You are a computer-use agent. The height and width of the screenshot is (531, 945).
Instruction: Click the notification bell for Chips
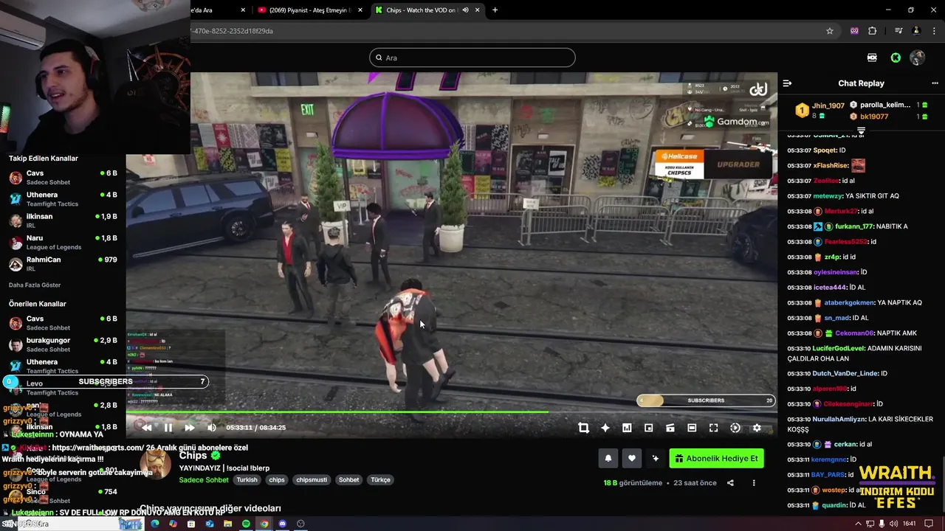[x=608, y=458]
